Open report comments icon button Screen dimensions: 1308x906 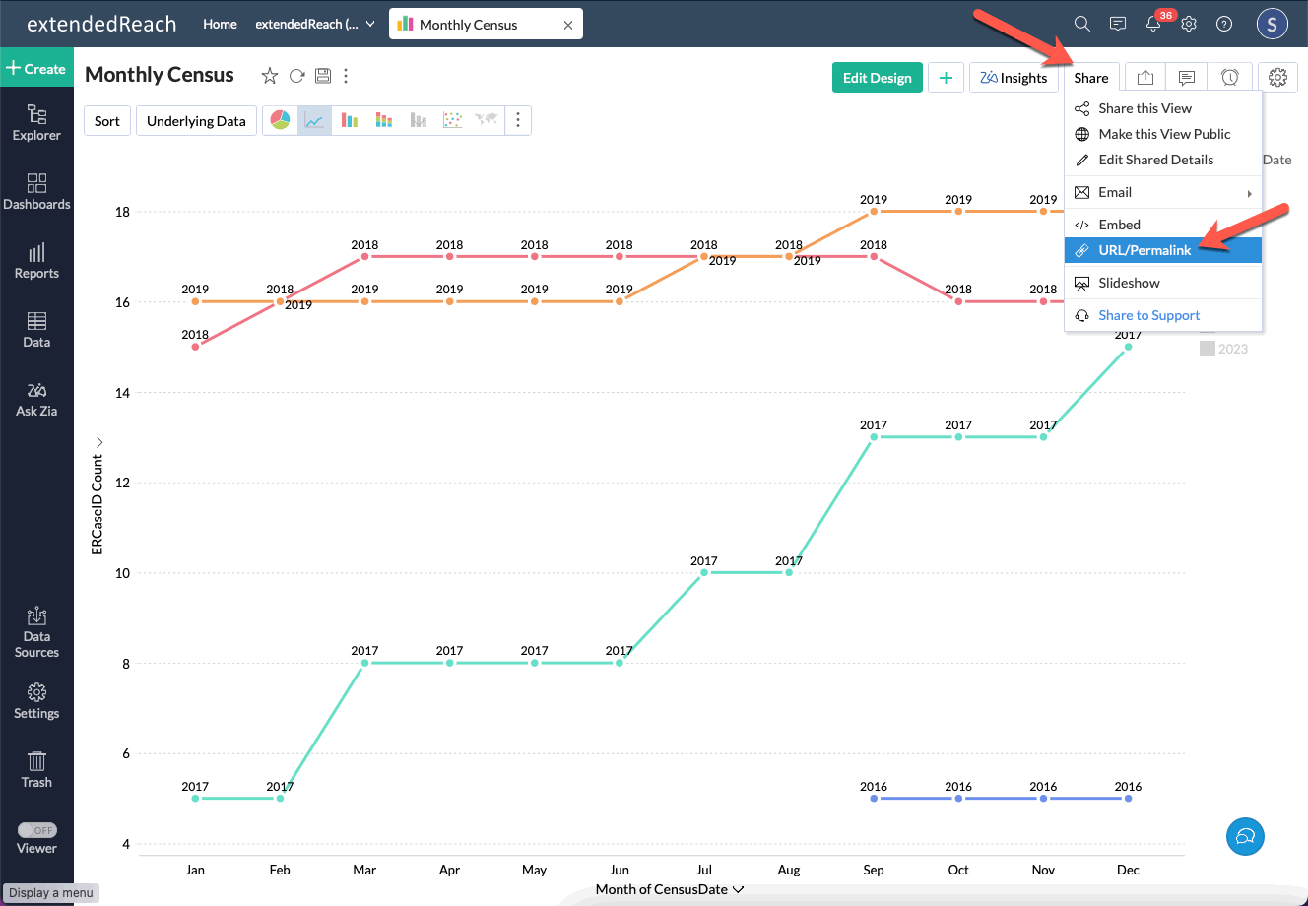coord(1187,78)
